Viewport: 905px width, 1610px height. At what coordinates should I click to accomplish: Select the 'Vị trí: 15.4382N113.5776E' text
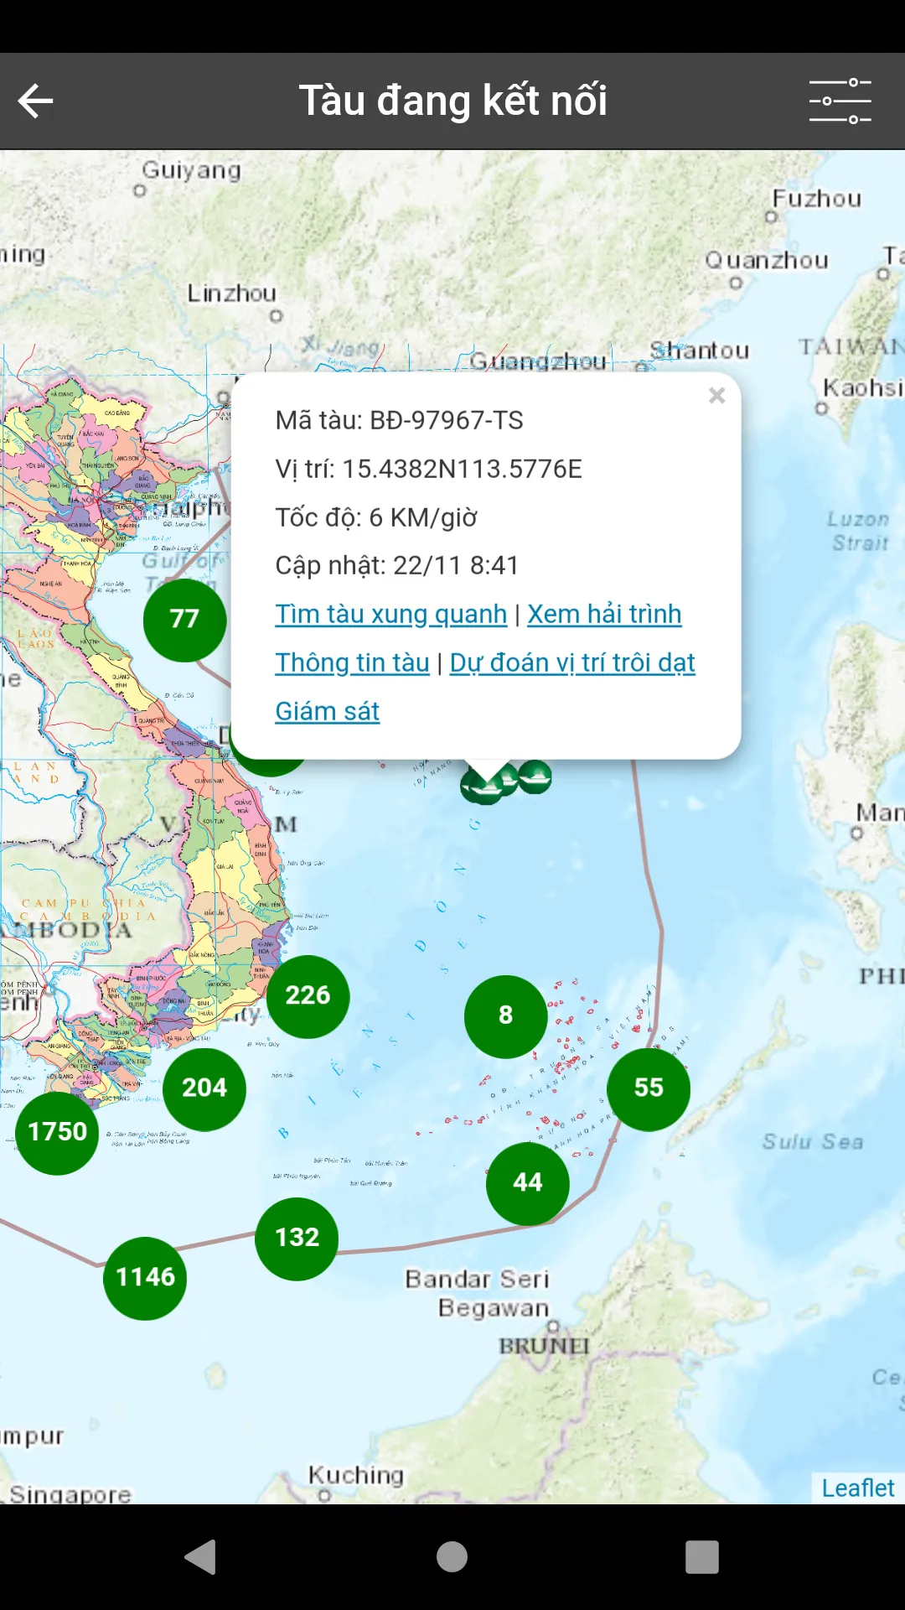428,469
